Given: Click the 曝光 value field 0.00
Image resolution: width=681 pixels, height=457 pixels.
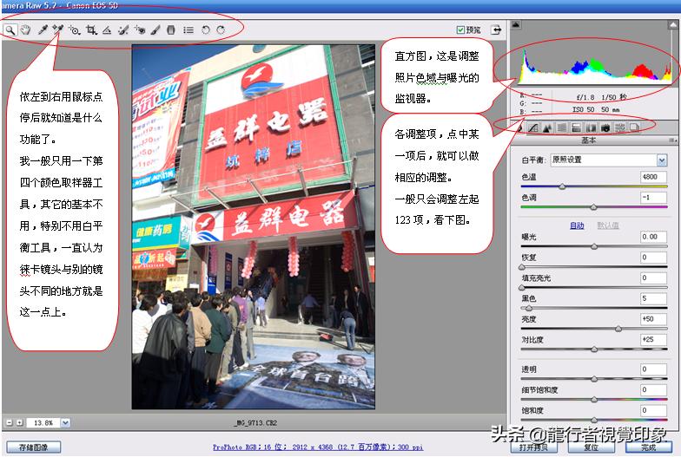Looking at the screenshot, I should coord(653,237).
